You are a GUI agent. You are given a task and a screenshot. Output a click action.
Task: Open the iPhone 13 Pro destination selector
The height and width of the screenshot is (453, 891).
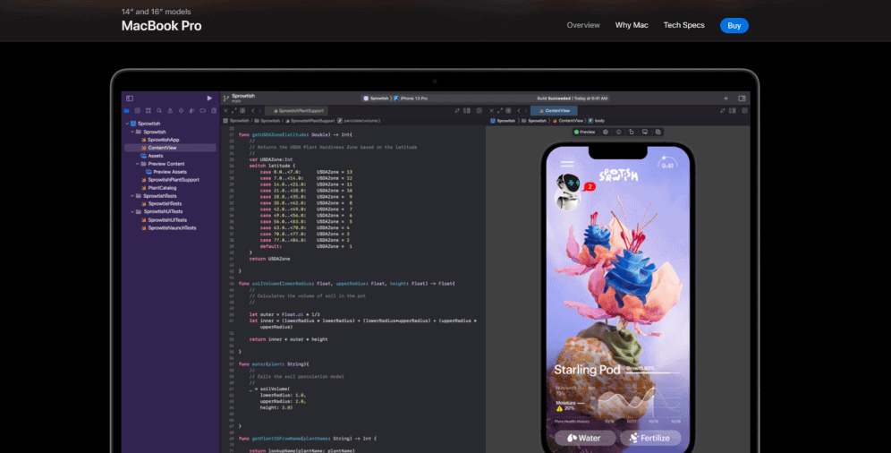[x=411, y=98]
